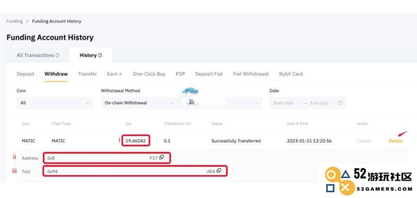Click help icon beside History tab

100,55
